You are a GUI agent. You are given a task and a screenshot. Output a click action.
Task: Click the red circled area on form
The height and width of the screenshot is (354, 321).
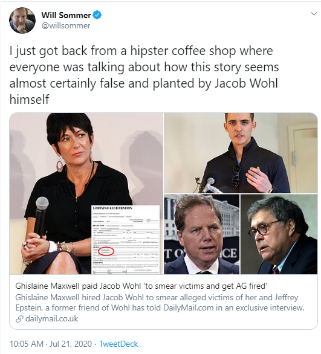tap(106, 251)
